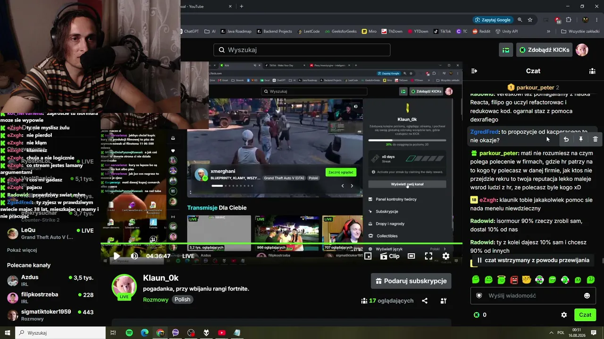This screenshot has width=604, height=339.
Task: Mute the stream with the volume icon
Action: [134, 256]
